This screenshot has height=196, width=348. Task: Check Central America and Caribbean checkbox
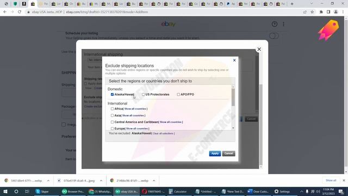112,122
